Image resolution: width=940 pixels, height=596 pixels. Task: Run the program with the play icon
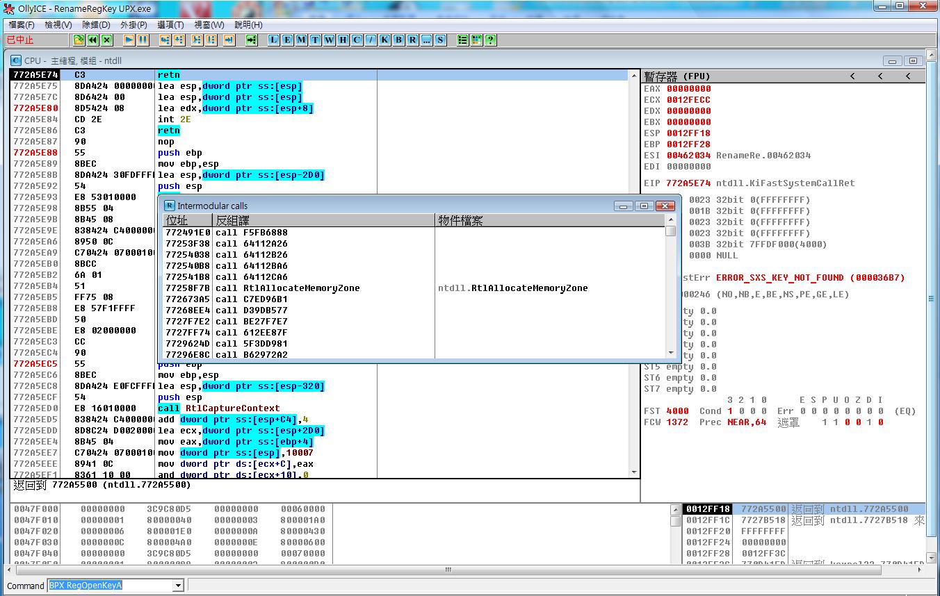(129, 40)
